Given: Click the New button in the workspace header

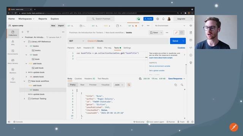Looking at the screenshot, I should point(53,26).
